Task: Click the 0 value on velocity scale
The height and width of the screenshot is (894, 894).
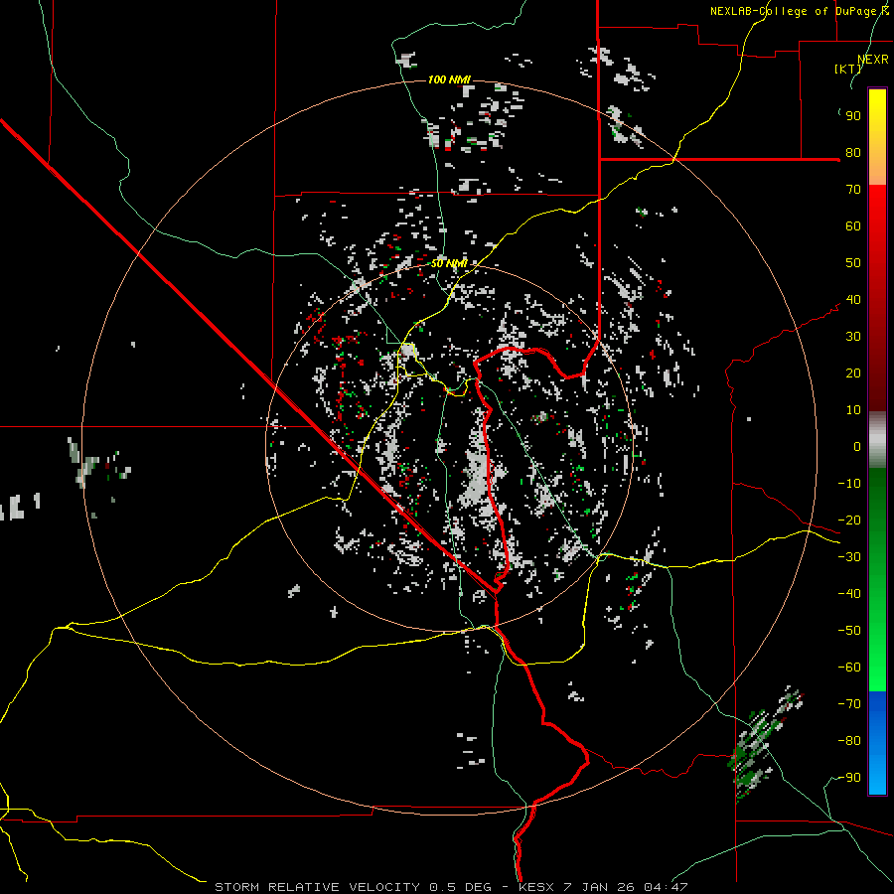Action: click(x=857, y=447)
